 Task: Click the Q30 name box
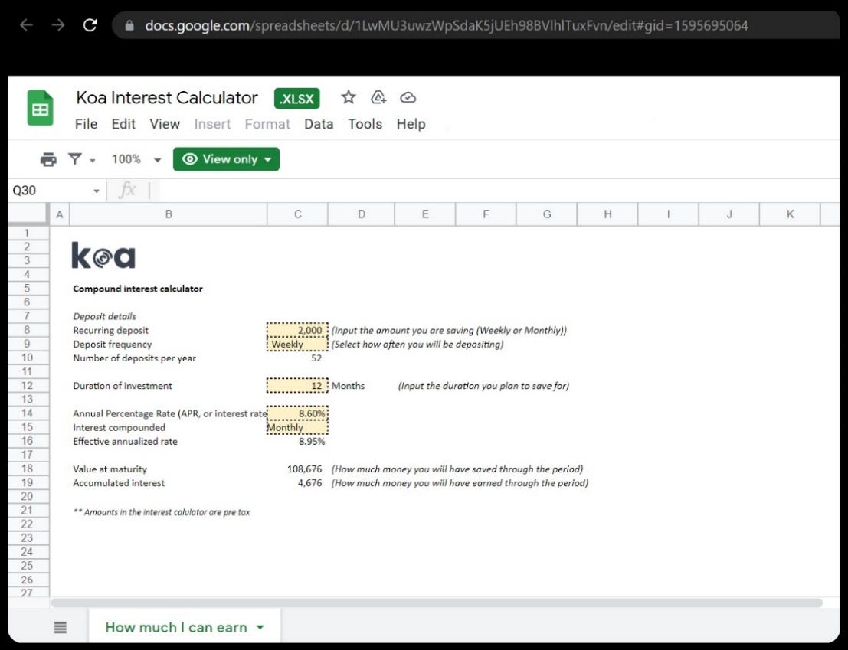coord(49,191)
